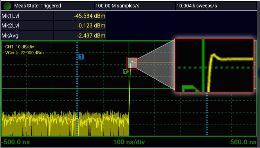
Task: Click the small red zoom region box
Action: (x=132, y=63)
